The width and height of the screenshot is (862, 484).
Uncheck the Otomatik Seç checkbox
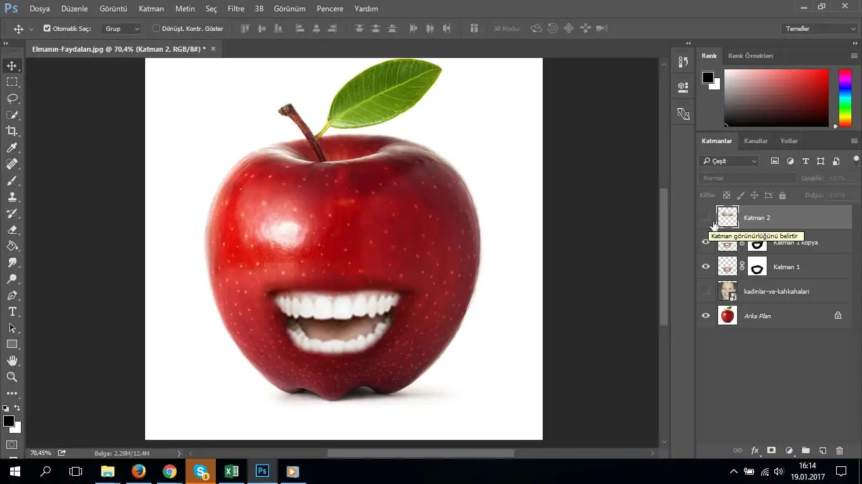pyautogui.click(x=47, y=28)
